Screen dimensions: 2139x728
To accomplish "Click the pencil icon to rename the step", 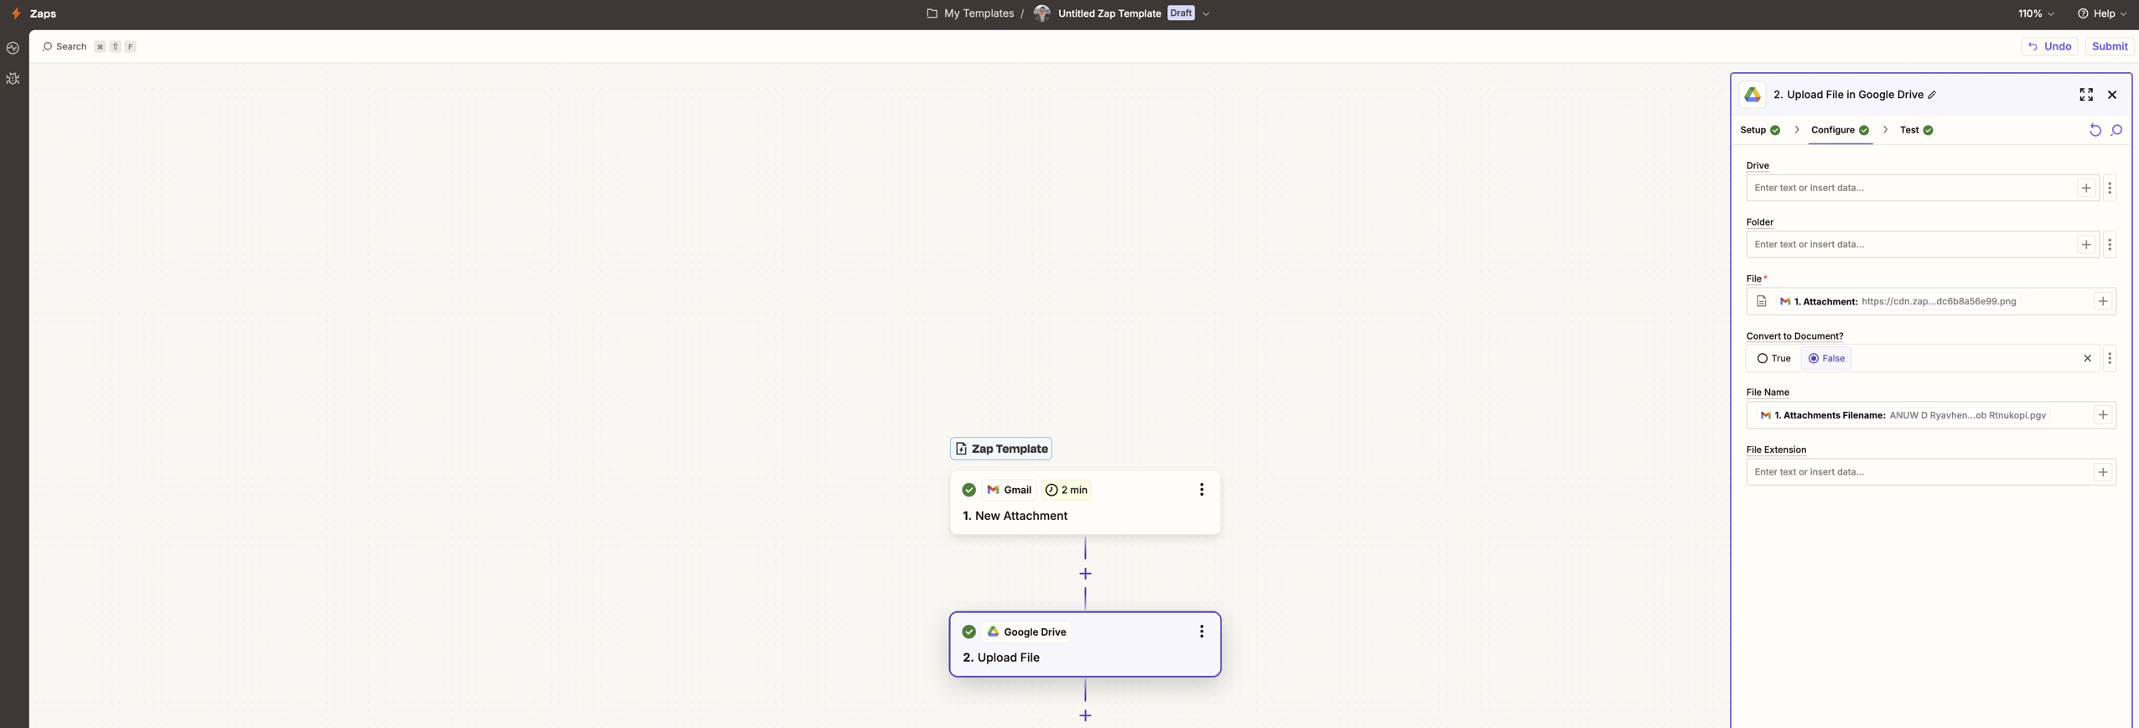I will (1932, 95).
